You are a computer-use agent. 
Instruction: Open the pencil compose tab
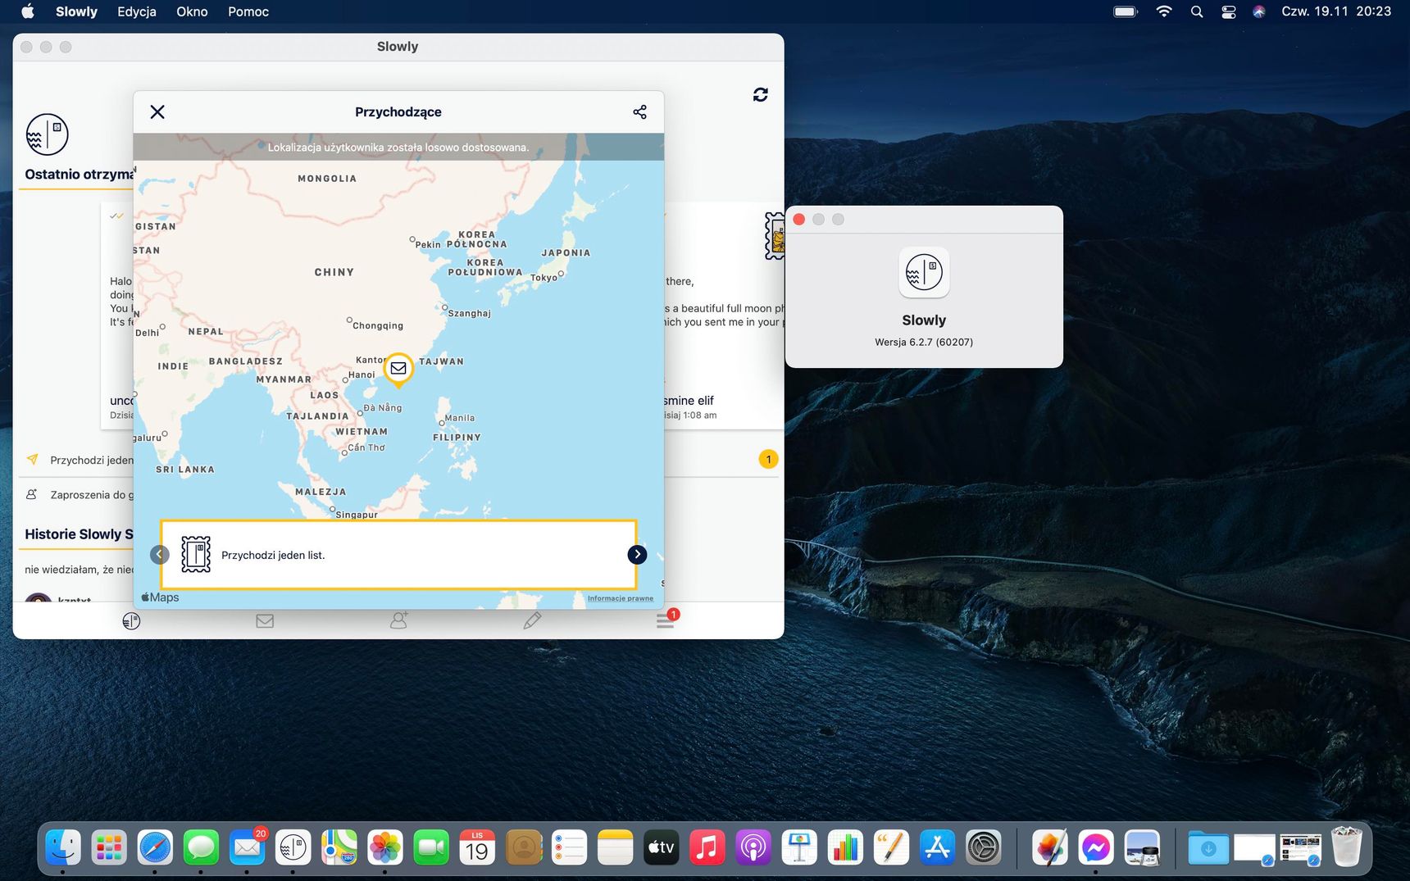tap(532, 620)
